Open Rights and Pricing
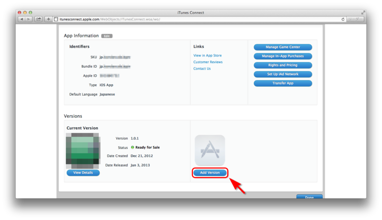Viewport: 382px width, 220px height. [283, 65]
